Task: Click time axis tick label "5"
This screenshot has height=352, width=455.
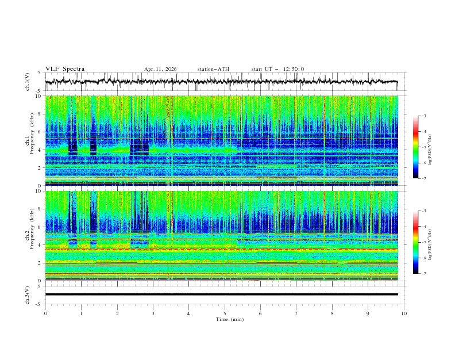Action: point(225,313)
